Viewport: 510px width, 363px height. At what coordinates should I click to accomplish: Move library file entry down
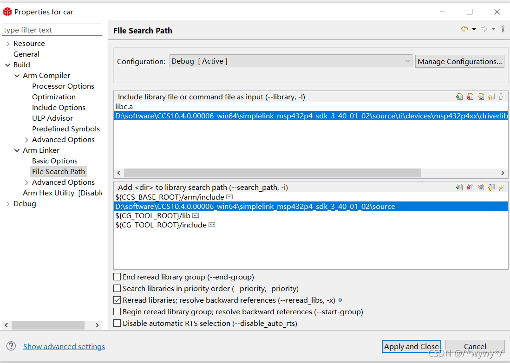(502, 97)
